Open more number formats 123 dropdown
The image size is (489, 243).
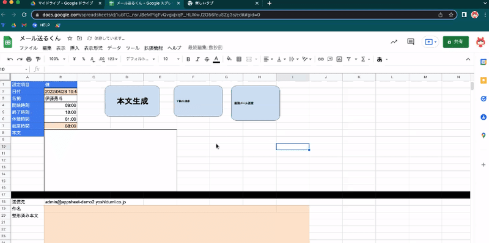[112, 59]
